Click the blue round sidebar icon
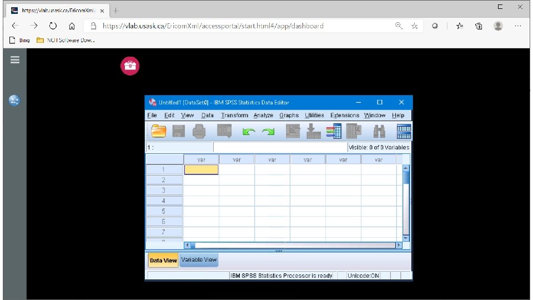Image resolution: width=533 pixels, height=300 pixels. pyautogui.click(x=14, y=101)
